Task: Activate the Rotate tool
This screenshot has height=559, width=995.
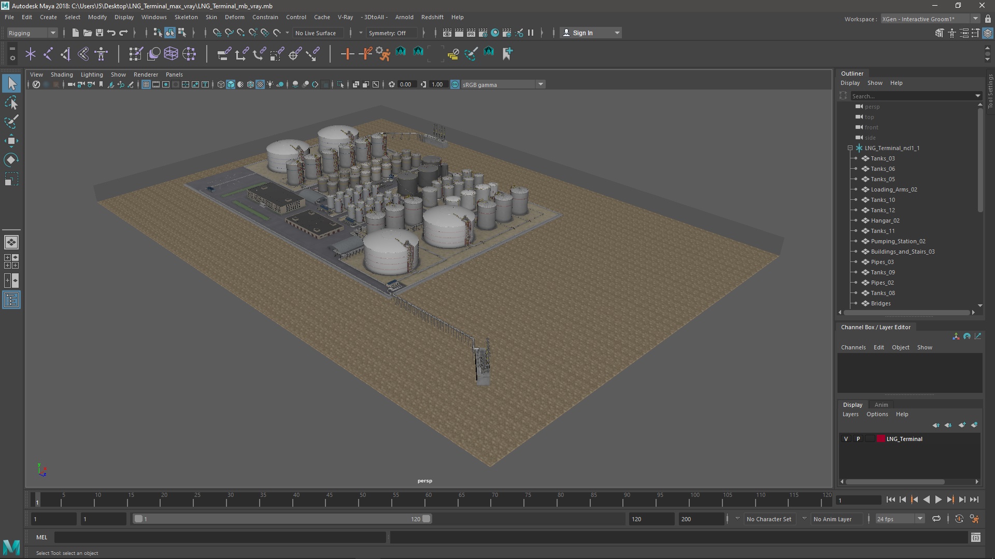Action: [x=11, y=160]
